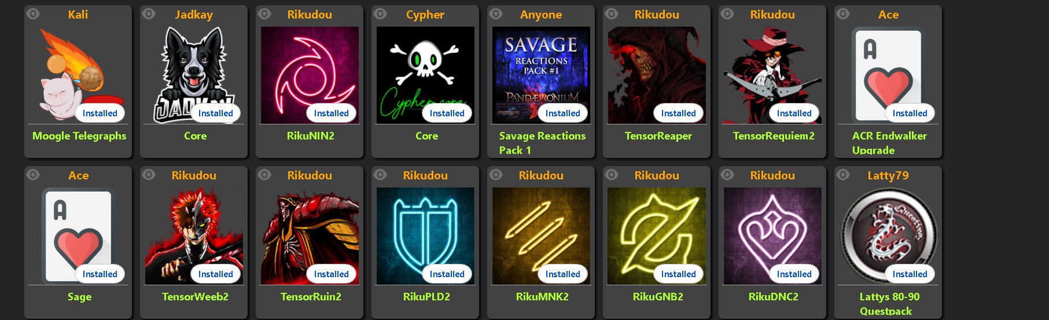Click Lattys 80-90 Questpack dragon emblem

[888, 236]
